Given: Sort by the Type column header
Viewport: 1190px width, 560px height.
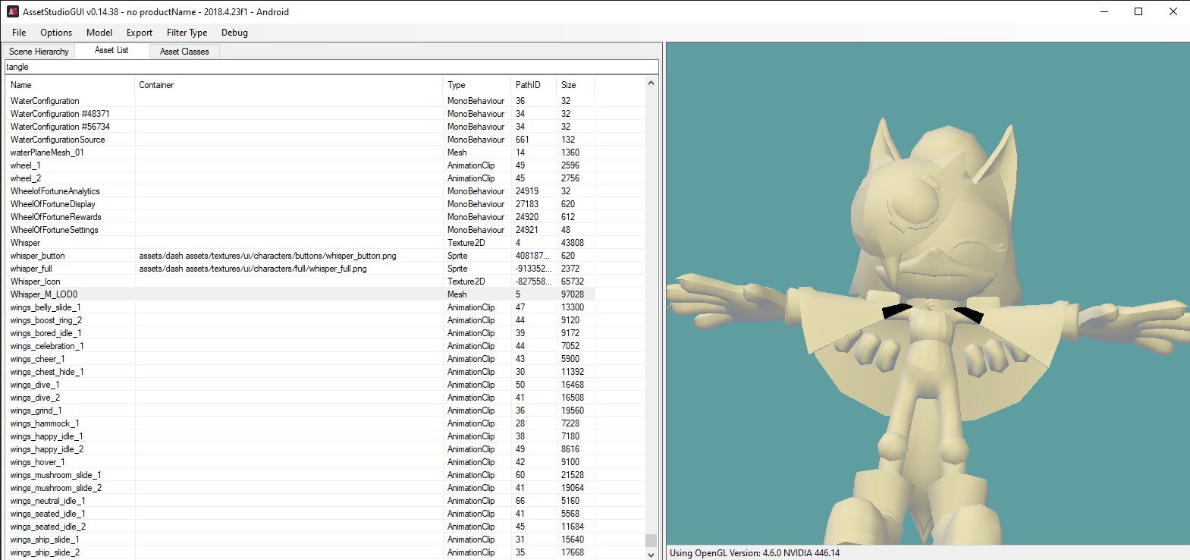Looking at the screenshot, I should pyautogui.click(x=477, y=85).
